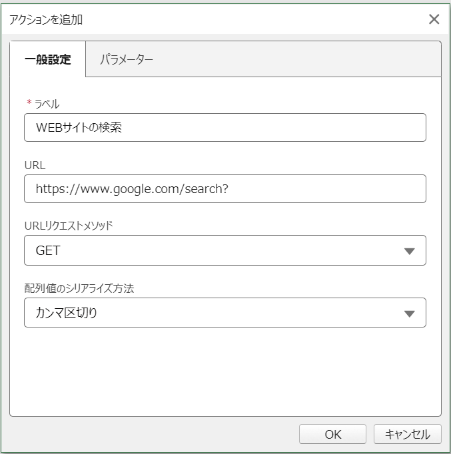
Task: Click empty tab strip beside パラメーター
Action: pyautogui.click(x=296, y=59)
